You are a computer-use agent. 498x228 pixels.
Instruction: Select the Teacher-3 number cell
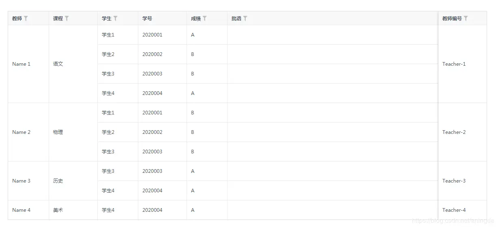(462, 181)
